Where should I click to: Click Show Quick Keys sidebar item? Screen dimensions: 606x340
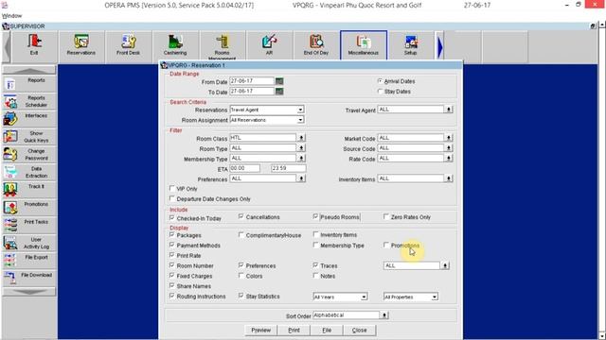[x=29, y=137]
